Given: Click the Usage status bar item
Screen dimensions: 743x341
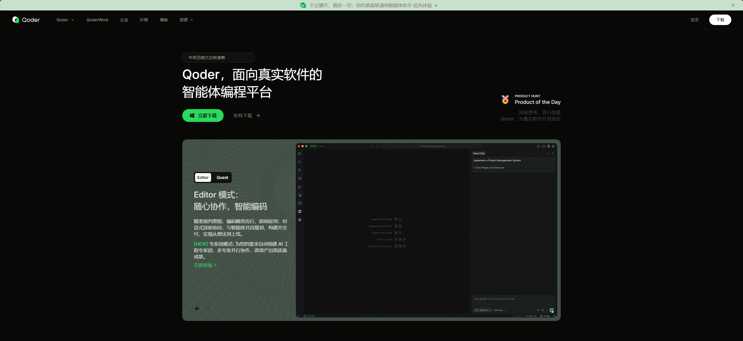Looking at the screenshot, I should tap(545, 316).
